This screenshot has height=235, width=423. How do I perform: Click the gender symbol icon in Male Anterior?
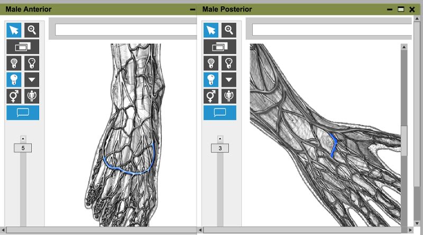pyautogui.click(x=14, y=96)
